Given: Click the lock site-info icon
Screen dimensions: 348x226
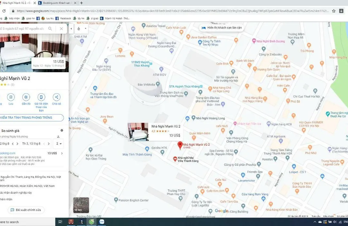Looking at the screenshot, I should point(13,11).
